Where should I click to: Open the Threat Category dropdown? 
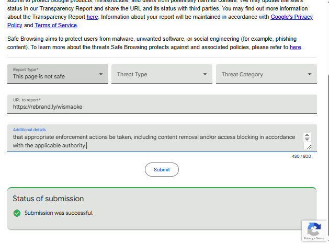point(266,74)
